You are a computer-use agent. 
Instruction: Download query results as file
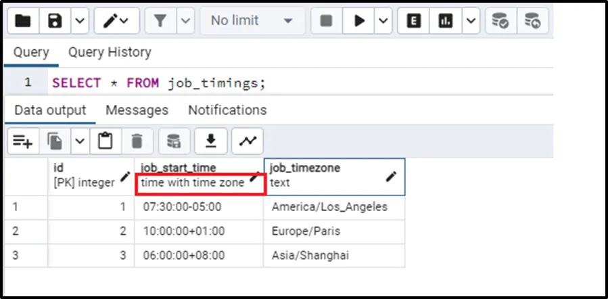211,141
